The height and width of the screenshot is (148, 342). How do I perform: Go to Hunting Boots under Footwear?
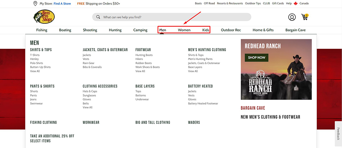coord(144,55)
